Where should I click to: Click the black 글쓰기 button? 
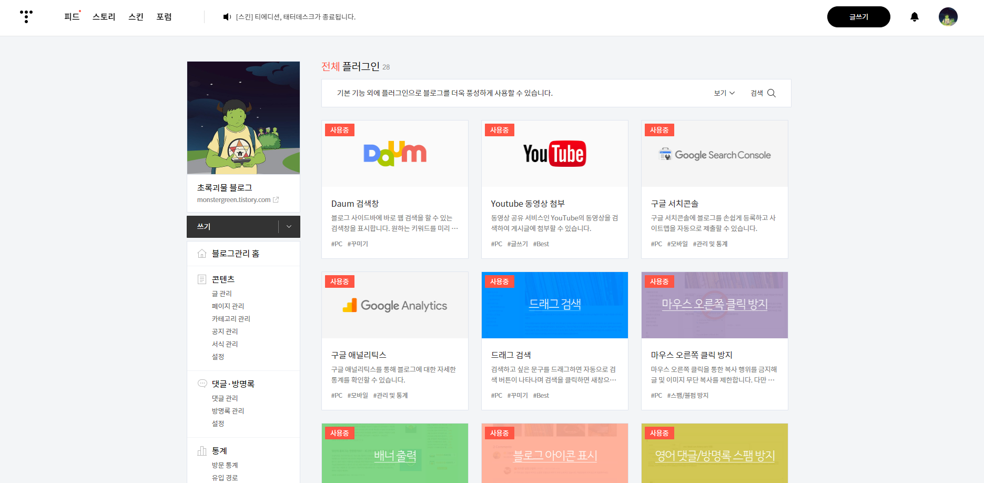coord(859,17)
